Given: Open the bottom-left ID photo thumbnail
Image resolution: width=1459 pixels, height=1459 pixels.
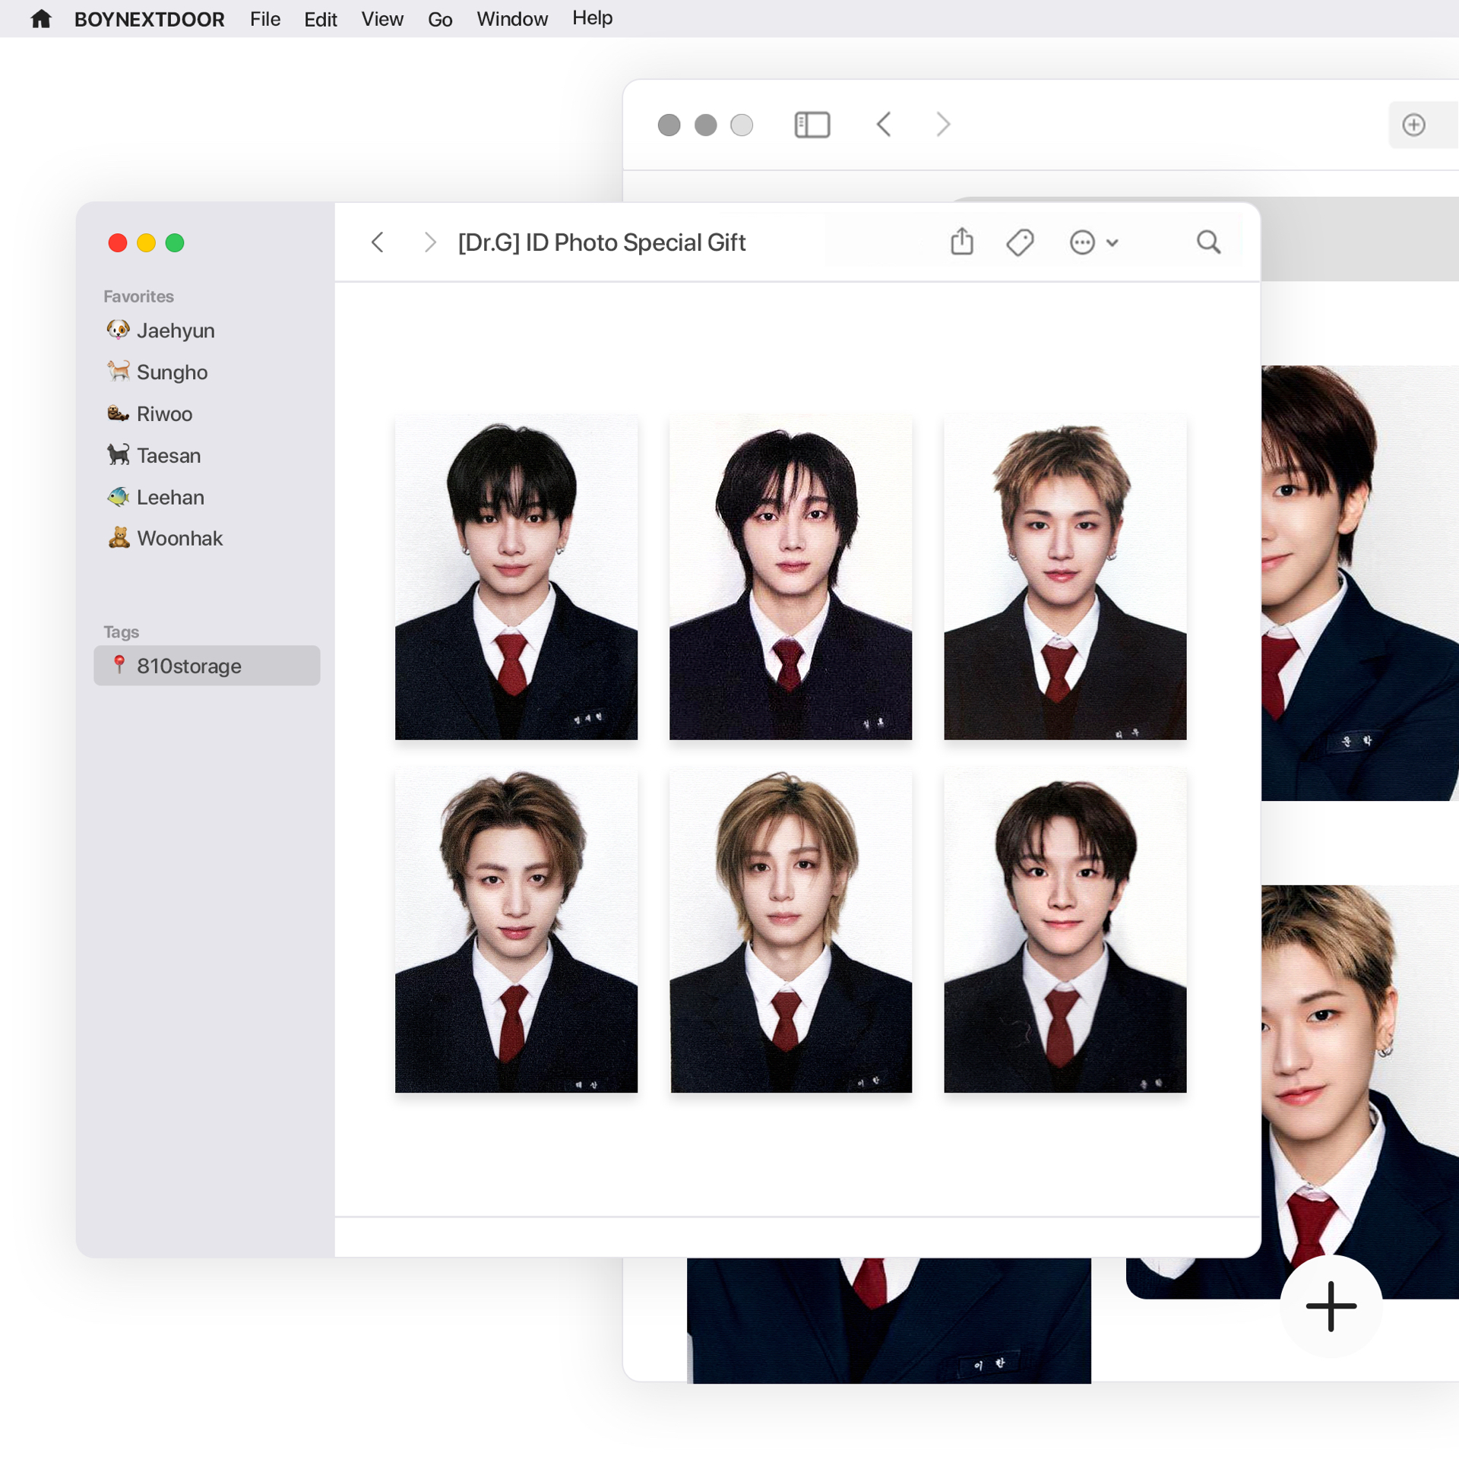Looking at the screenshot, I should (x=516, y=931).
